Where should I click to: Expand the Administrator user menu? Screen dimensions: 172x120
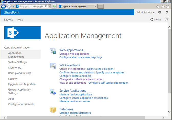(x=145, y=13)
